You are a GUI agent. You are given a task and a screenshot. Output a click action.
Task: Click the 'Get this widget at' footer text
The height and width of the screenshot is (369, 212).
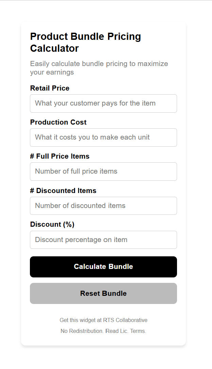[x=81, y=320]
